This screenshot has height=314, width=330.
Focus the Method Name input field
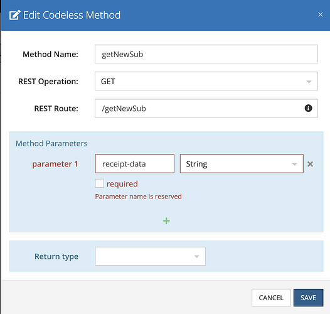tap(206, 54)
